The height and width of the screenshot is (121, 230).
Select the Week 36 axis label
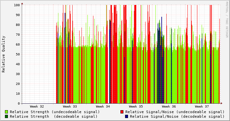pos(169,107)
